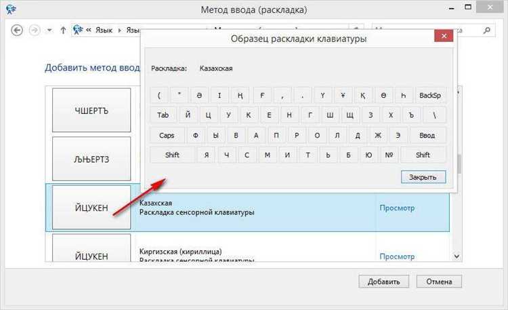
Task: Maximize the Метод ввода window
Action: coord(468,7)
